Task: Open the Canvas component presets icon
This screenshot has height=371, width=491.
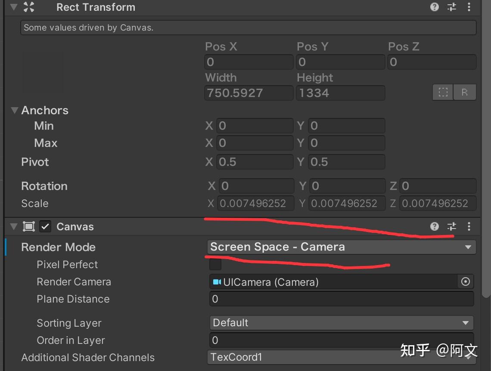Action: point(451,226)
